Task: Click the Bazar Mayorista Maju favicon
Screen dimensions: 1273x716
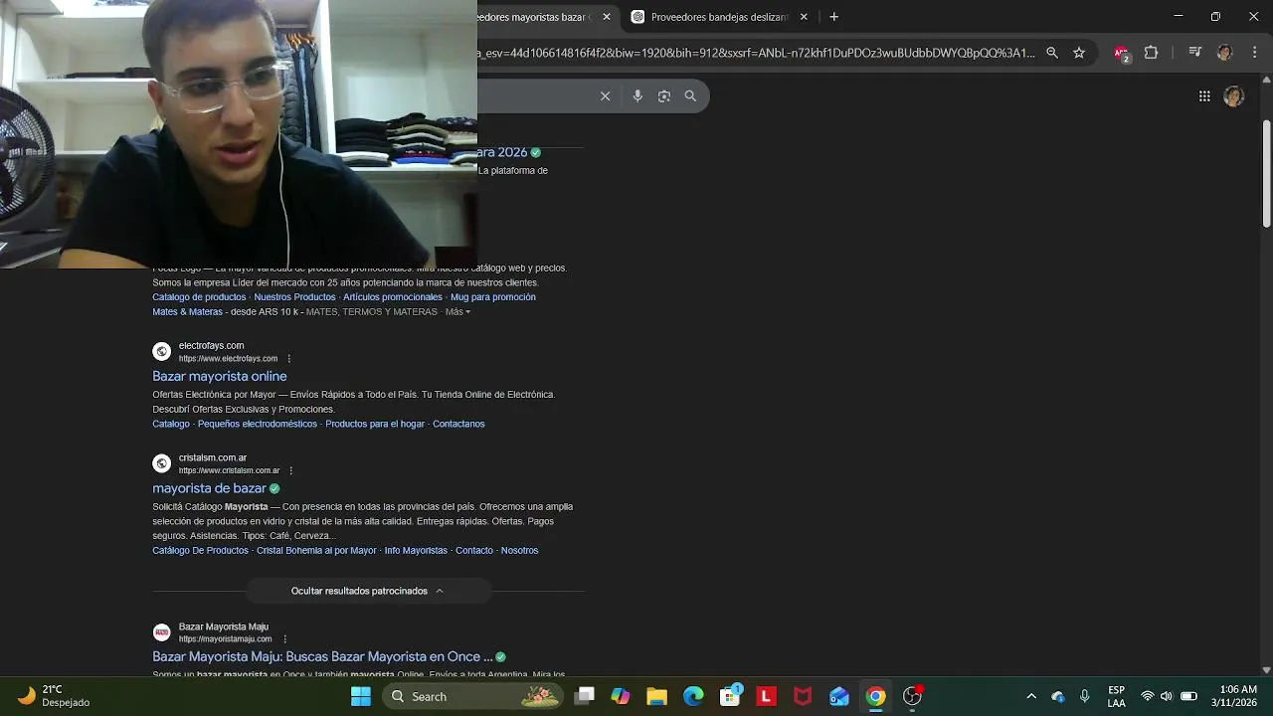Action: [x=162, y=632]
